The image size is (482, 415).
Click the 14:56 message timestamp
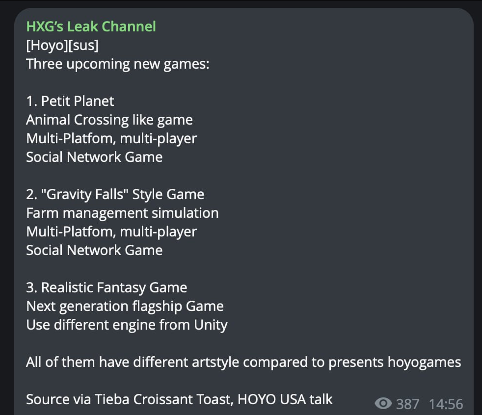point(446,404)
